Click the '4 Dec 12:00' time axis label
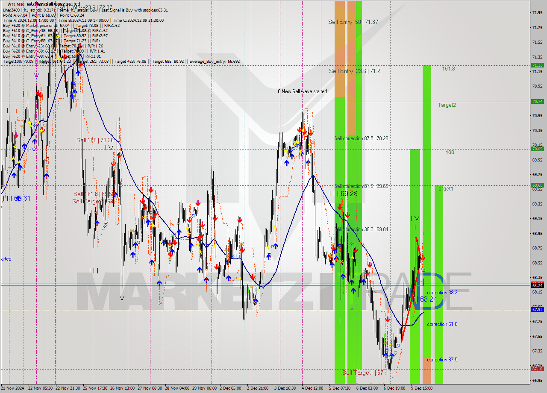Image resolution: width=547 pixels, height=393 pixels. [x=312, y=388]
